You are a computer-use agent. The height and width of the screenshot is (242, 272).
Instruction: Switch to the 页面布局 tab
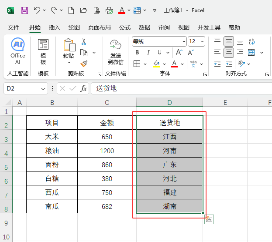(99, 27)
